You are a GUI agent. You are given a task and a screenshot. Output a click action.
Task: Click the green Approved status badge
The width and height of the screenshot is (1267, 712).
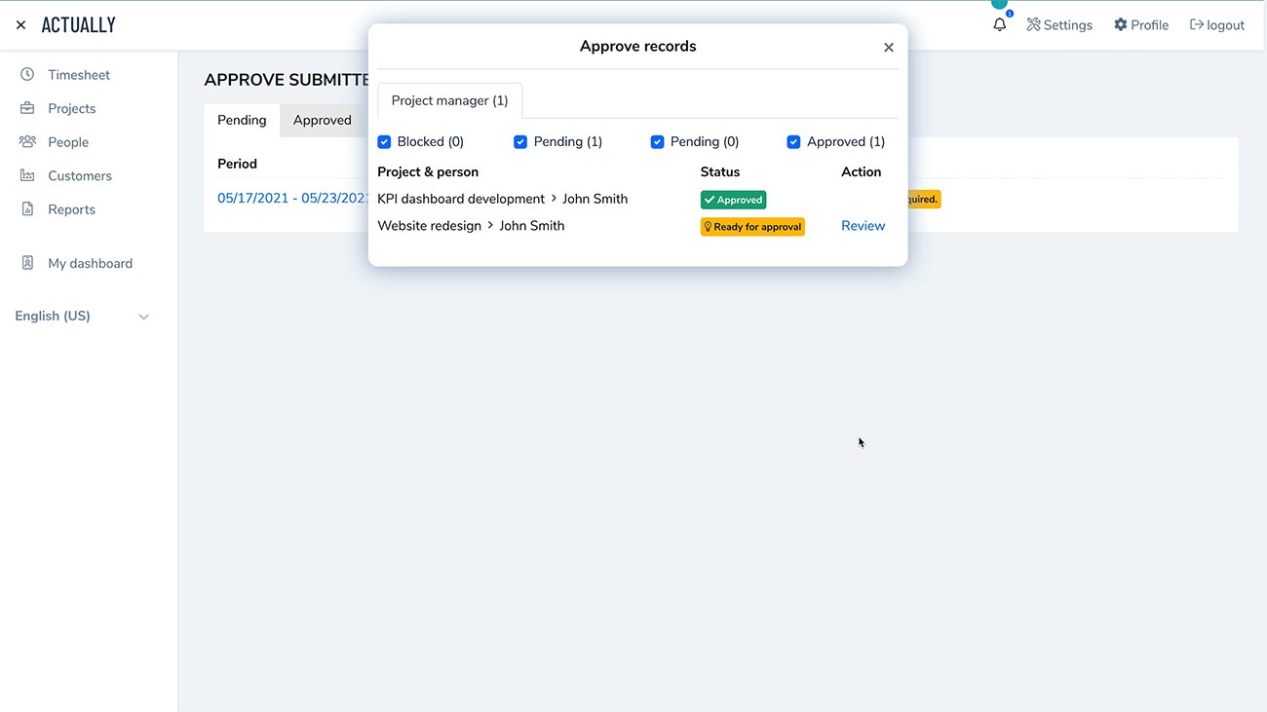pyautogui.click(x=733, y=200)
